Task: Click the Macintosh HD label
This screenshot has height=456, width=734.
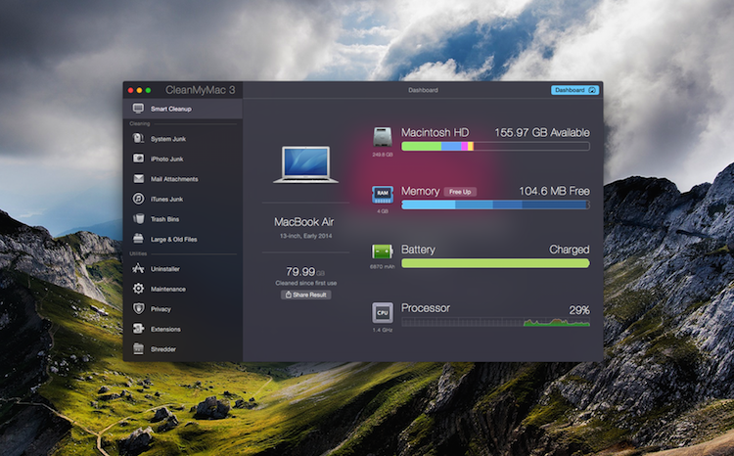Action: point(435,132)
